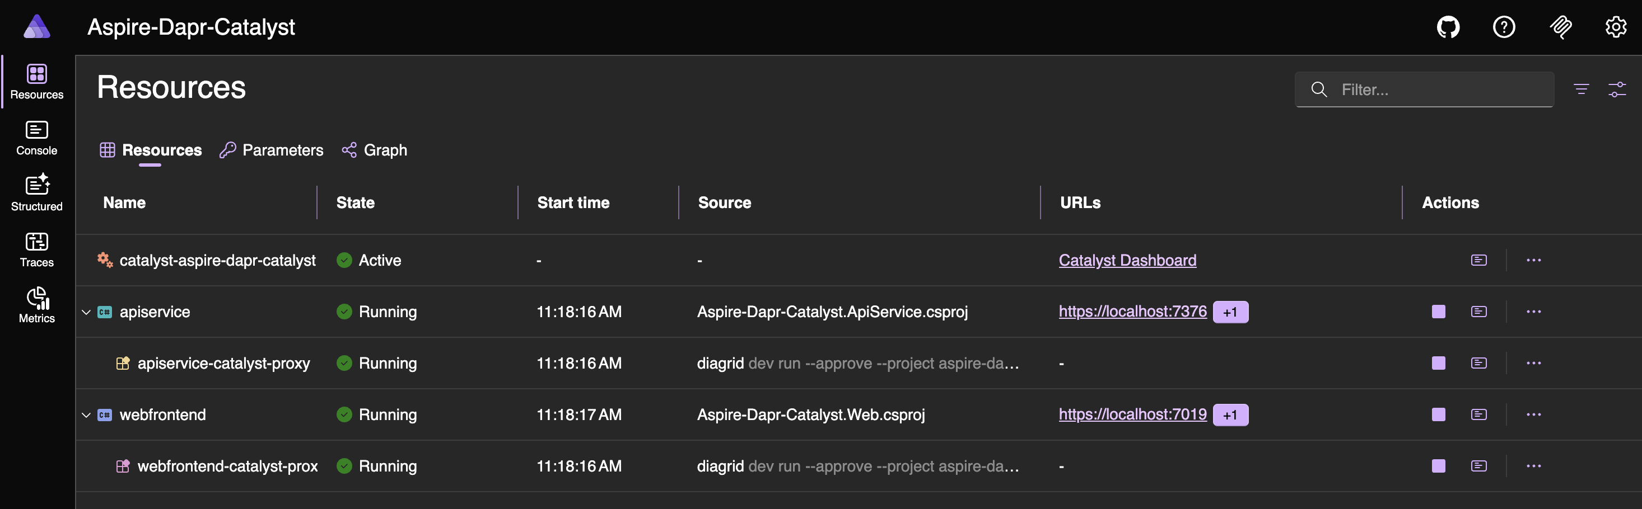This screenshot has width=1642, height=509.
Task: Stop the apiservice resource
Action: coord(1438,312)
